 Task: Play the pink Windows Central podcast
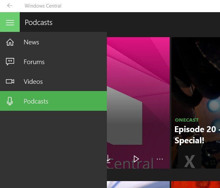[x=136, y=159]
